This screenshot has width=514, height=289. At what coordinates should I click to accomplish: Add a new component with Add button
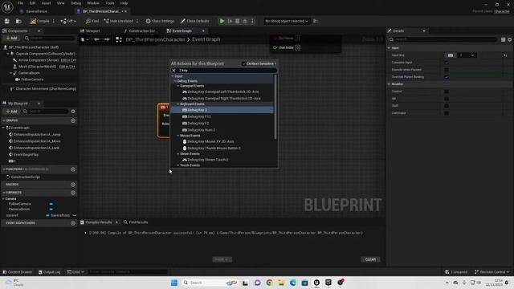click(12, 38)
